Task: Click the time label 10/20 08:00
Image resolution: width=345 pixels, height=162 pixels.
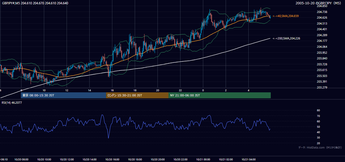Action: [21, 160]
